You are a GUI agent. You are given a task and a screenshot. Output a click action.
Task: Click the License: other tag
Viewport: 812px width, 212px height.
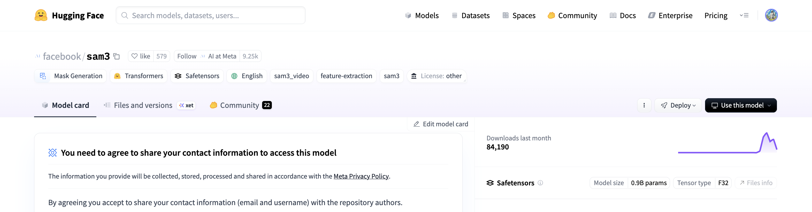[437, 76]
